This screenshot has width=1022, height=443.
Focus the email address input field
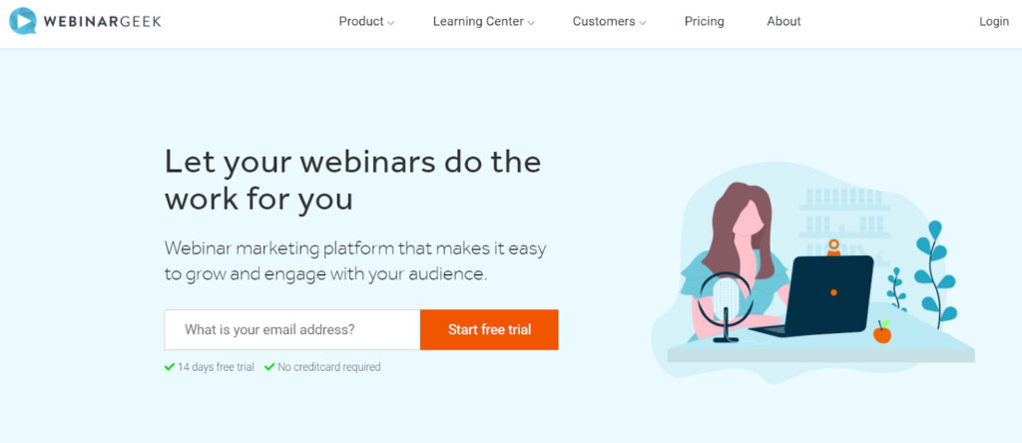tap(292, 329)
